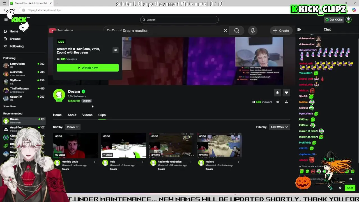This screenshot has width=359, height=202.
Task: Click the Dream Clips browser tab
Action: tap(31, 3)
